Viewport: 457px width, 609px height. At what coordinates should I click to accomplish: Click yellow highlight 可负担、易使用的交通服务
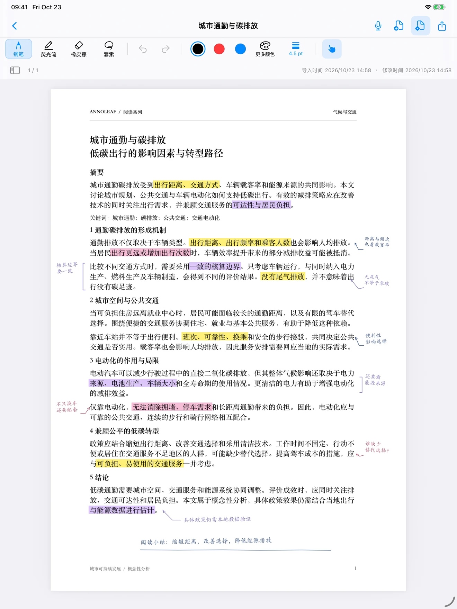tap(140, 464)
